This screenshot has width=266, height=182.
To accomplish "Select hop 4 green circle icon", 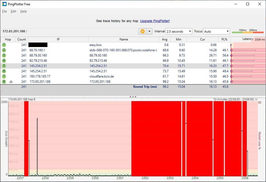I will pos(4,61).
